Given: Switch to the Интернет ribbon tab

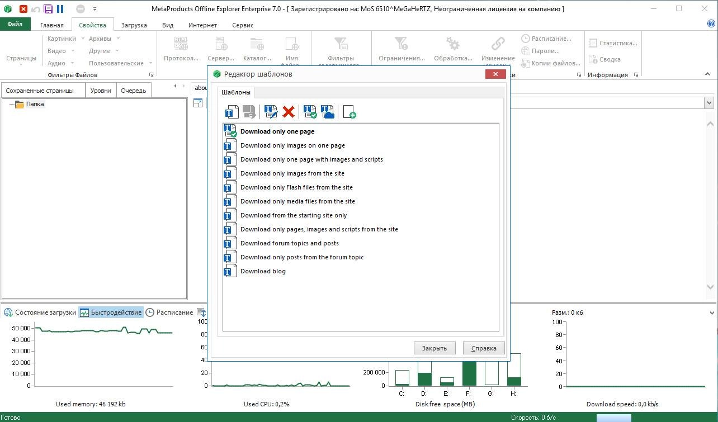Looking at the screenshot, I should click(x=202, y=25).
